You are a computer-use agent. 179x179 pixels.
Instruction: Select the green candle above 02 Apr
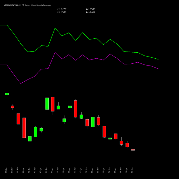pos(30,139)
